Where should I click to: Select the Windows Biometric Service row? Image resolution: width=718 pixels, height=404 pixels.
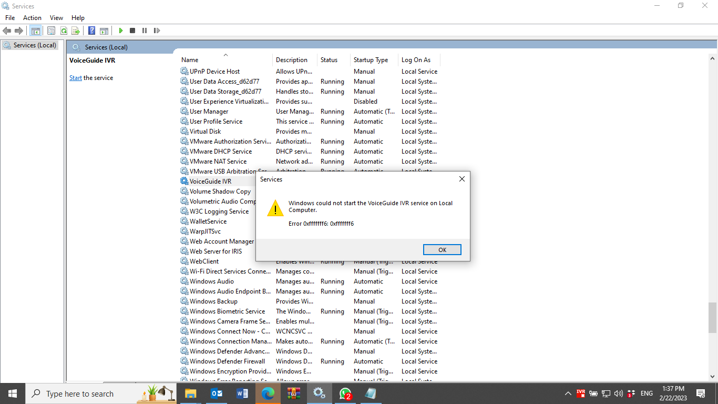[x=310, y=311]
